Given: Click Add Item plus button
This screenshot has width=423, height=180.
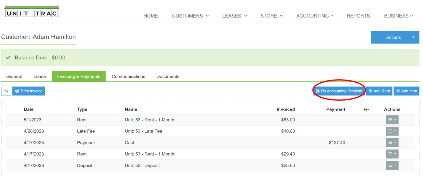Looking at the screenshot, I should coord(406,91).
